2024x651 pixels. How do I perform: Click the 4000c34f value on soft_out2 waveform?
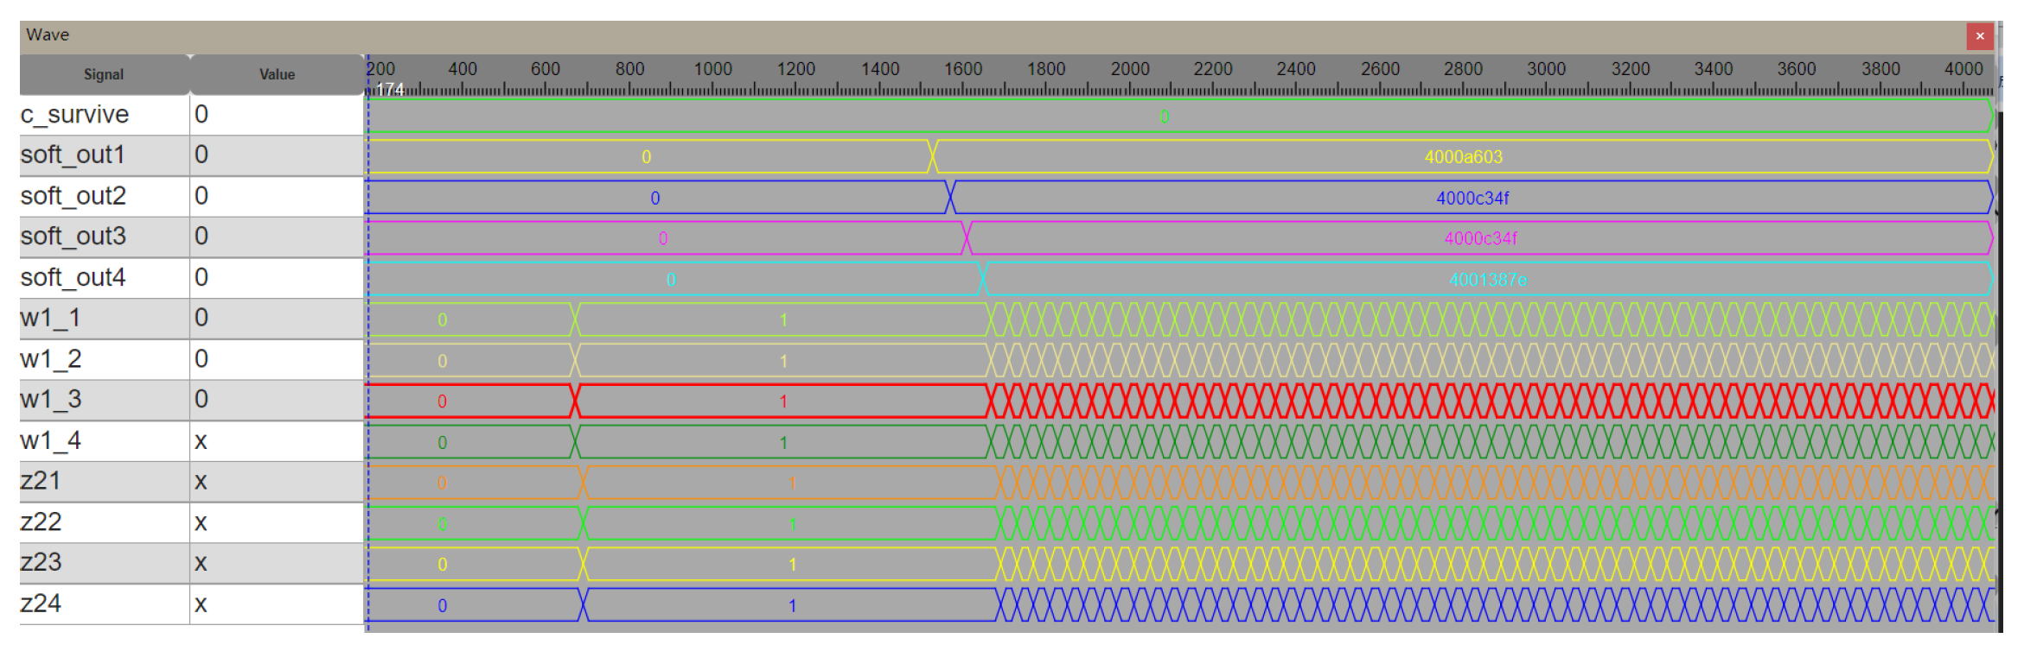tap(1472, 199)
